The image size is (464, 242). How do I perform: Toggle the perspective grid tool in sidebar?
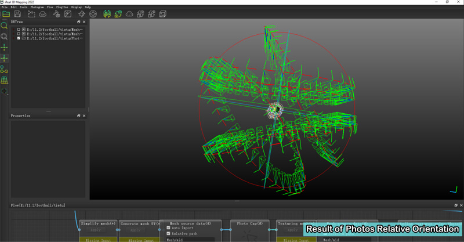tap(4, 80)
